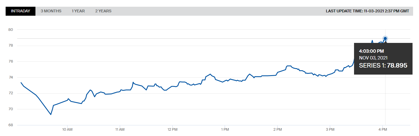Select the 1 YEAR range tab
This screenshot has width=419, height=136.
click(78, 11)
